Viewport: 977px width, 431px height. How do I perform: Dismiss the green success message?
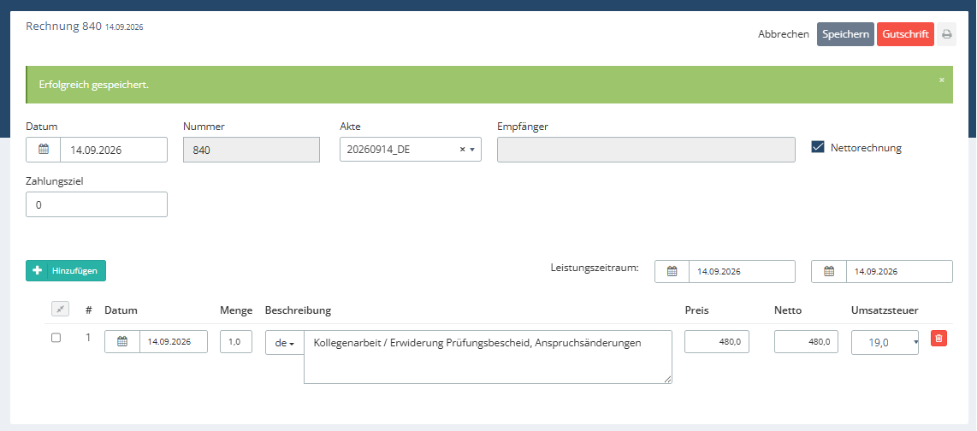(x=941, y=80)
